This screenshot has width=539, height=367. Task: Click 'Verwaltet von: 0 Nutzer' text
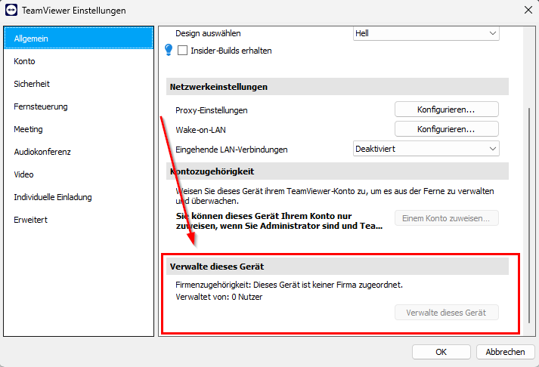pyautogui.click(x=219, y=297)
